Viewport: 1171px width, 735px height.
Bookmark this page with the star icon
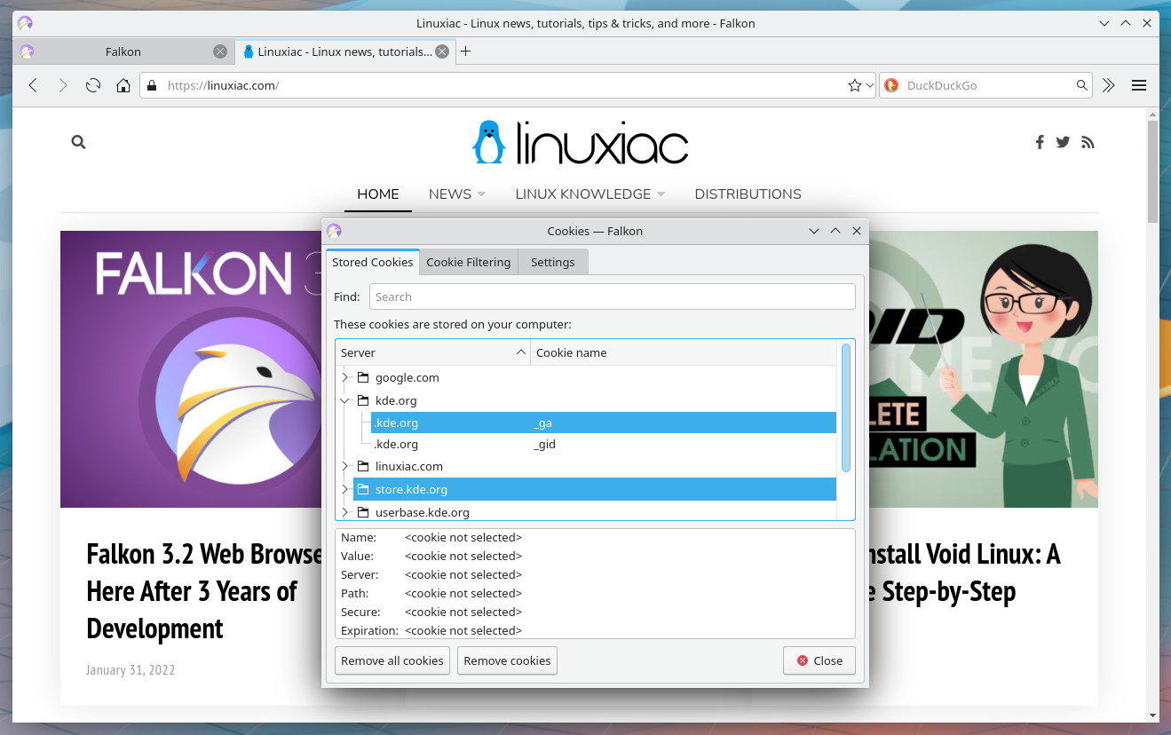(855, 85)
